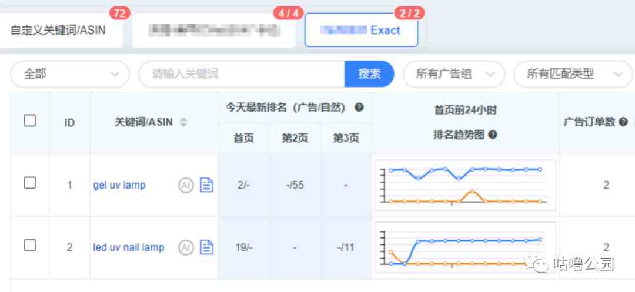Click help icon beside 排名趋势图 header

tap(493, 135)
